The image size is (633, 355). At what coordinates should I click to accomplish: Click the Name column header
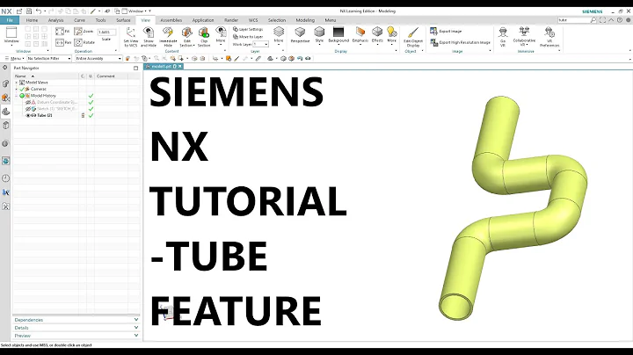point(46,76)
